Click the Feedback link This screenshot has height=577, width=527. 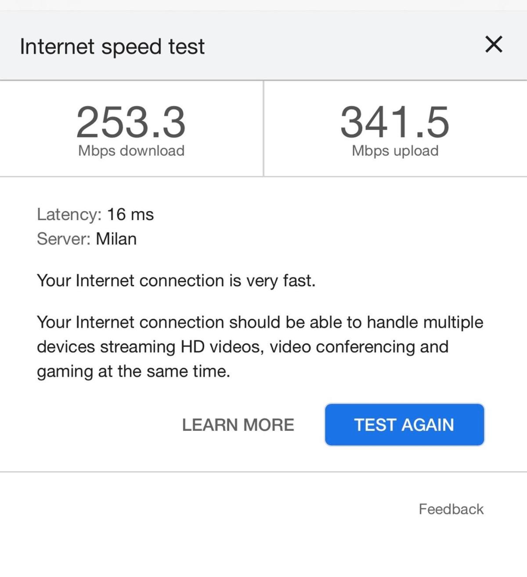451,509
